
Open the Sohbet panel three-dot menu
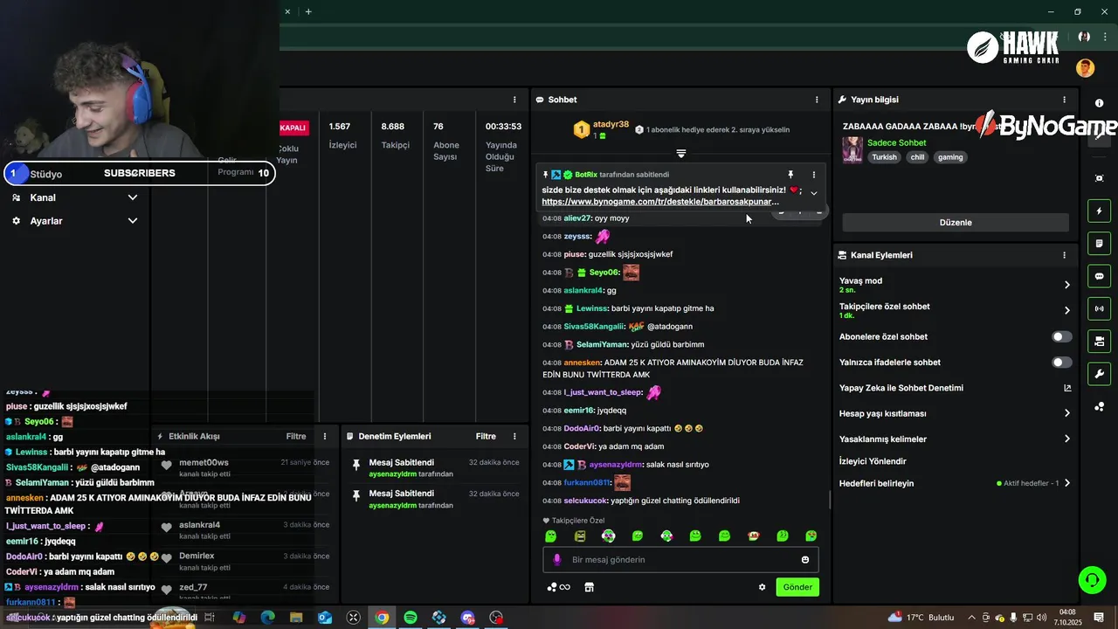coord(817,100)
